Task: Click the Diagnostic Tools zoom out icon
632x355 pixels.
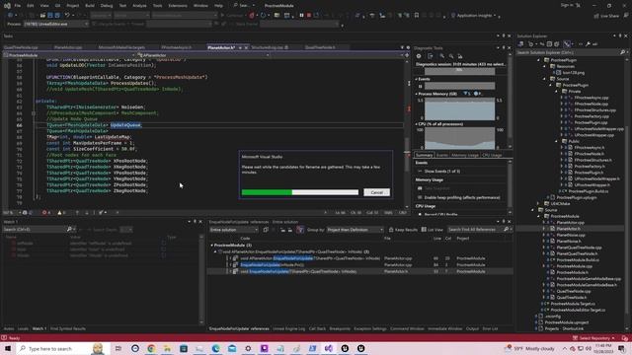Action: pyautogui.click(x=451, y=56)
